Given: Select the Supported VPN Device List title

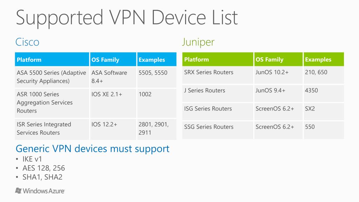Looking at the screenshot, I should [x=127, y=18].
